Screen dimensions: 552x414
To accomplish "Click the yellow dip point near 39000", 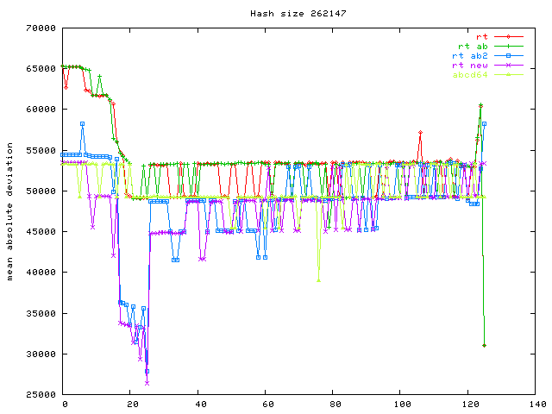I will [x=318, y=280].
